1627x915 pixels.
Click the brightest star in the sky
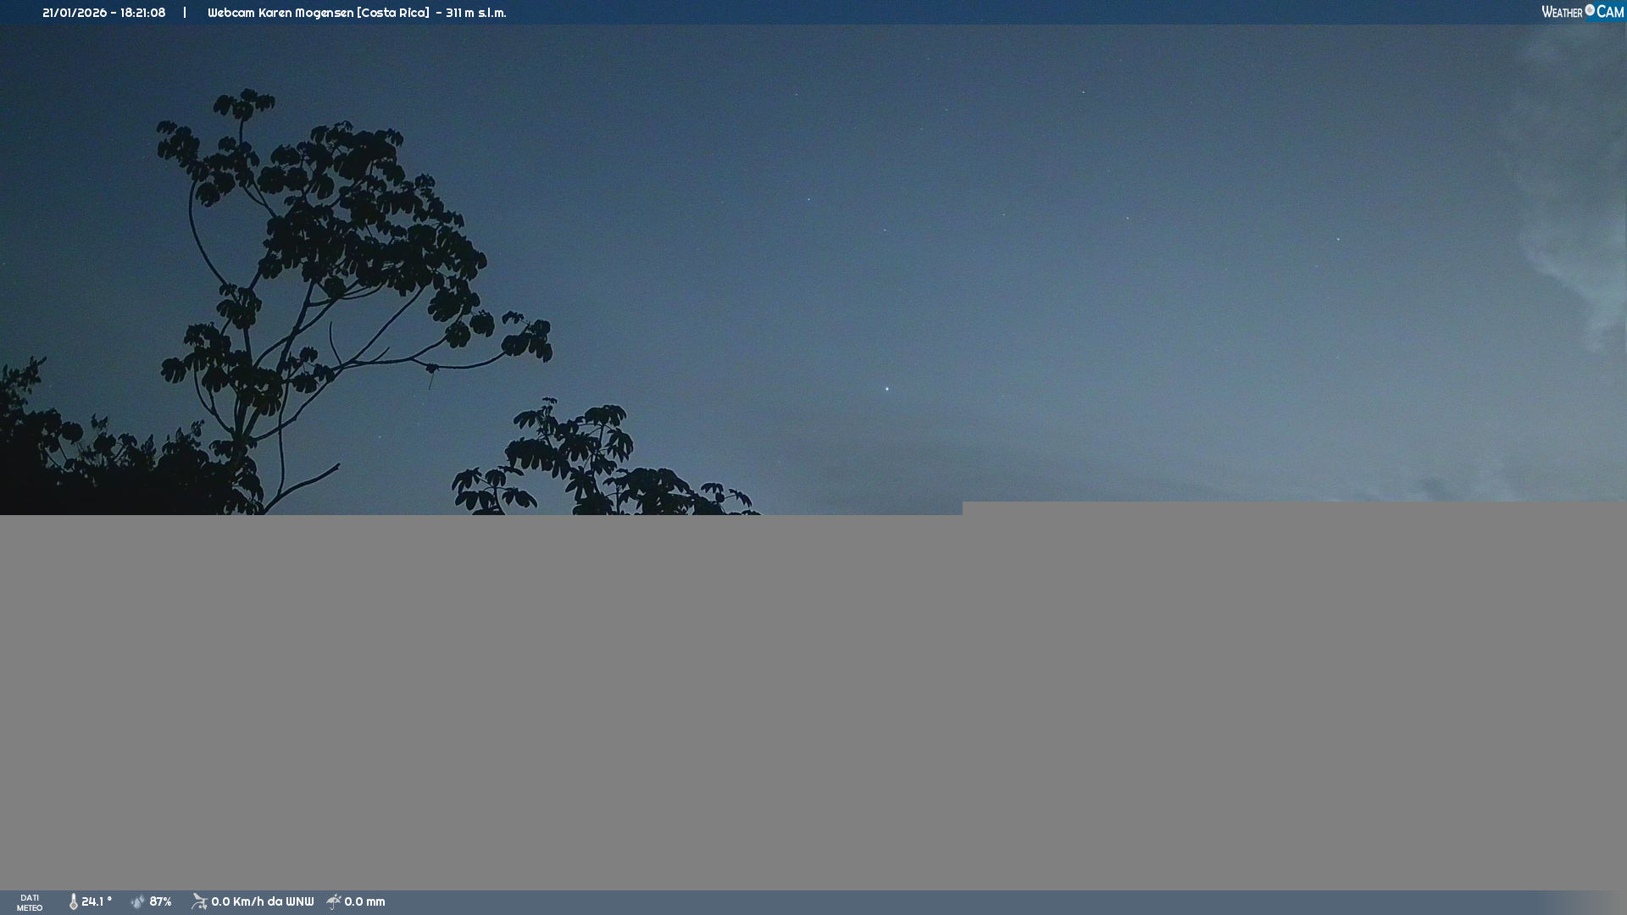[x=887, y=389]
